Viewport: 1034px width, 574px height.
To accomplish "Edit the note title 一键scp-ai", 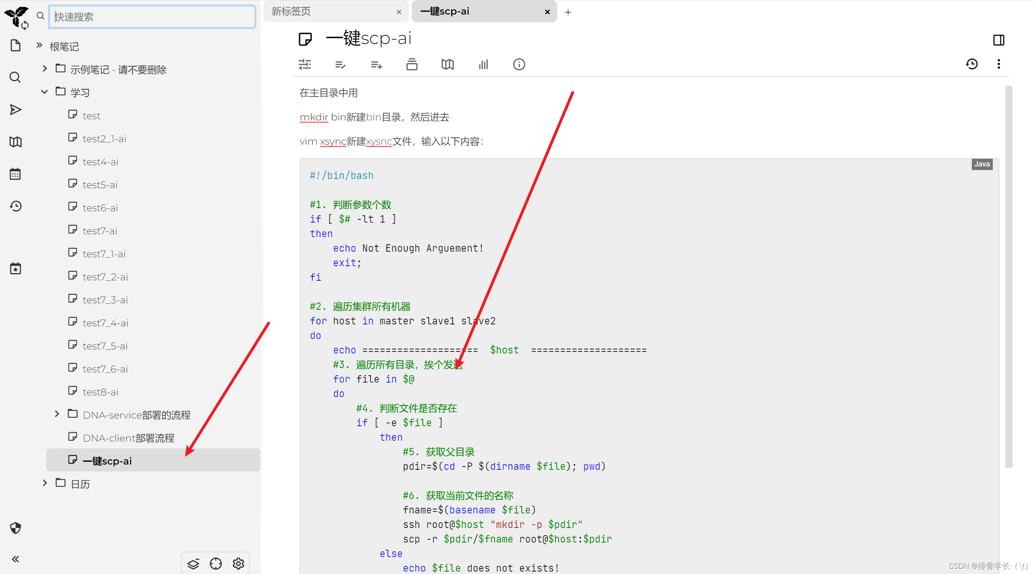I will tap(368, 38).
